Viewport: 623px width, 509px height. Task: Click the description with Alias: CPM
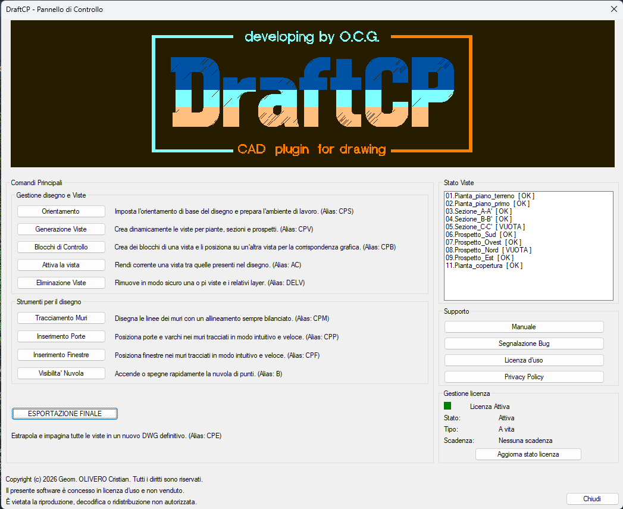[222, 318]
